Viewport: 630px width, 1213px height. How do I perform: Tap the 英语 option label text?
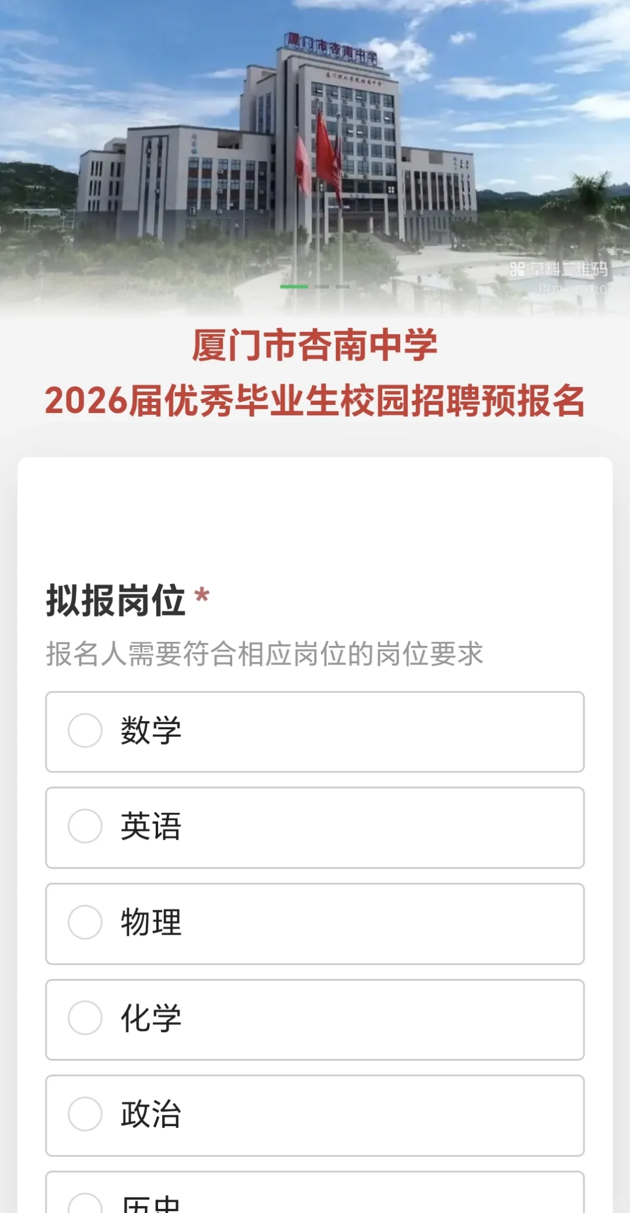coord(151,826)
